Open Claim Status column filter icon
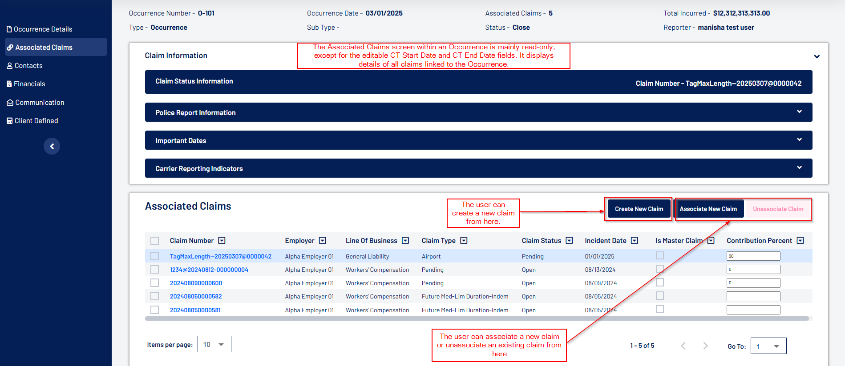The height and width of the screenshot is (366, 845). click(x=569, y=240)
